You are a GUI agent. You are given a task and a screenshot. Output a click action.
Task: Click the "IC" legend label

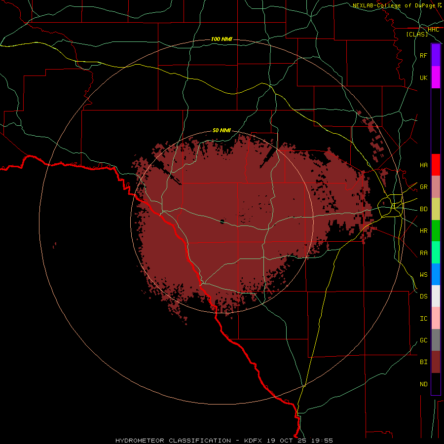point(423,319)
